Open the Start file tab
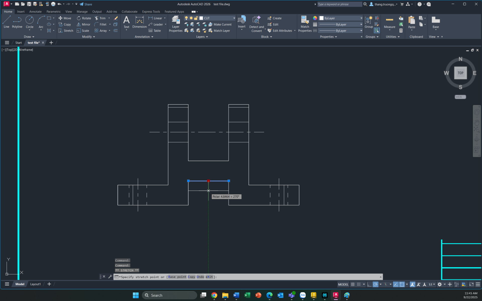This screenshot has height=301, width=482. coord(19,43)
